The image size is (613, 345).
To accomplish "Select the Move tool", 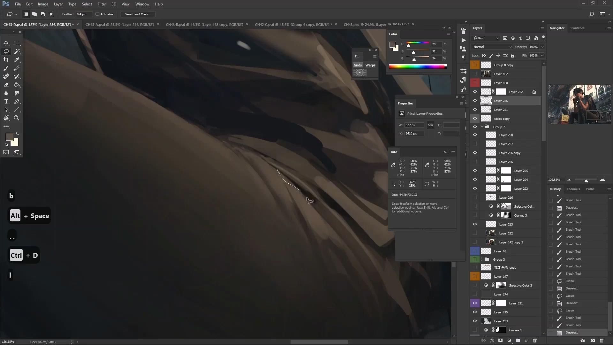I will 6,43.
